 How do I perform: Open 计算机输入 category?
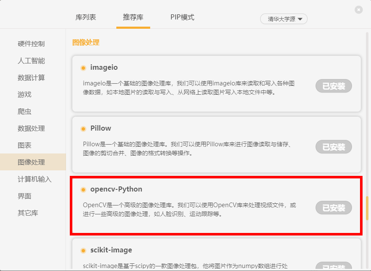tap(35, 179)
